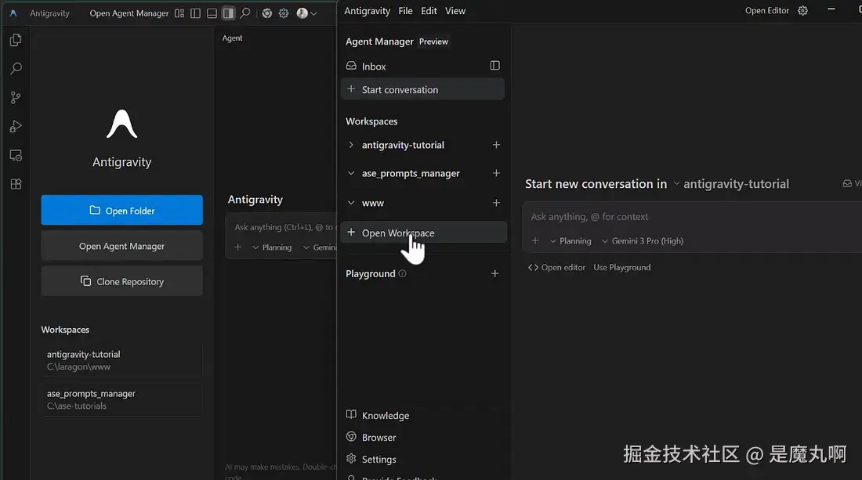Open Remote Explorer icon in activity bar
Screen dimensions: 862x480
click(16, 155)
